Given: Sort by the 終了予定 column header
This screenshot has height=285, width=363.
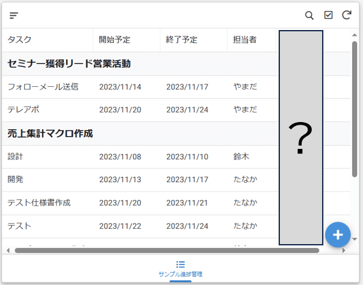Looking at the screenshot, I should (181, 40).
